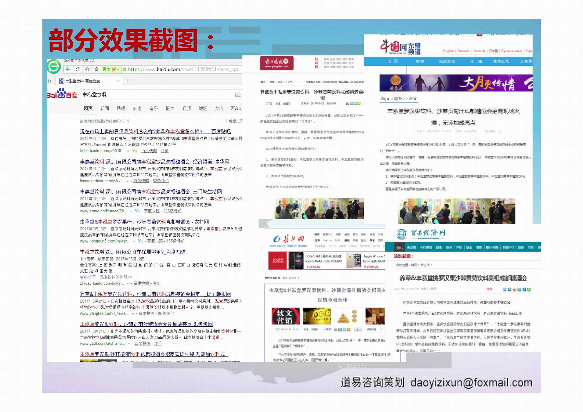The image size is (583, 412).
Task: Click the 软文营销 thumbnail image
Action: click(x=286, y=316)
